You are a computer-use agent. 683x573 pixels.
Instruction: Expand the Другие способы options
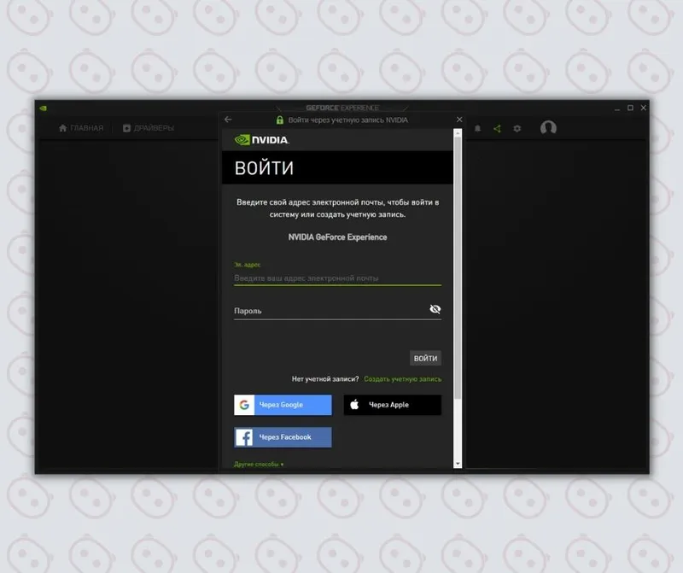259,464
